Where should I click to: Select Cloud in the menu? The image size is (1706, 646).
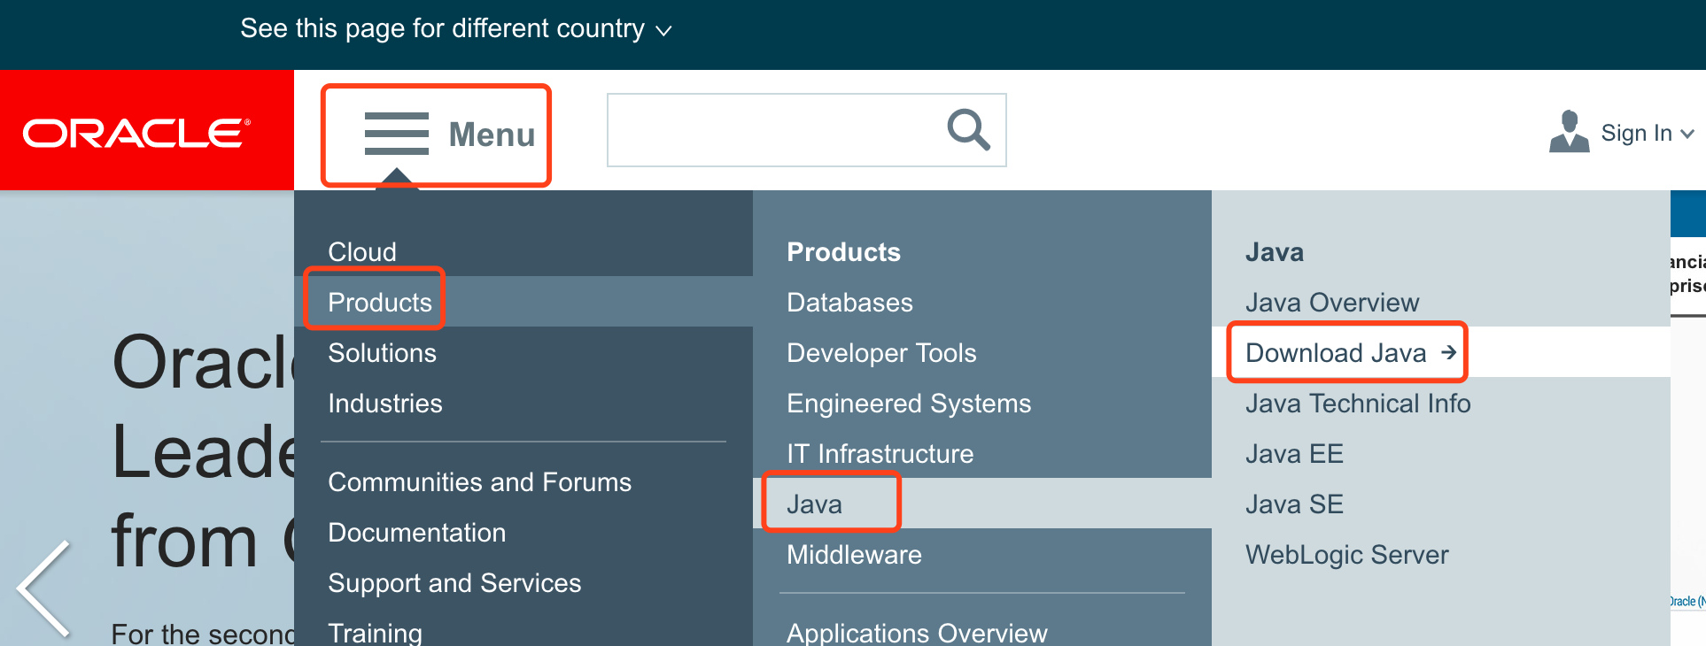coord(362,252)
